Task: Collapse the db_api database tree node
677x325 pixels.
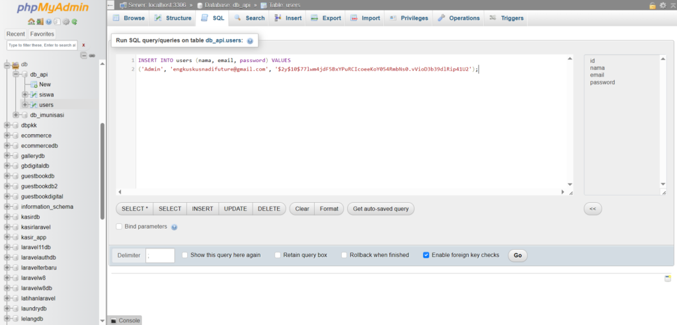Action: coord(16,75)
